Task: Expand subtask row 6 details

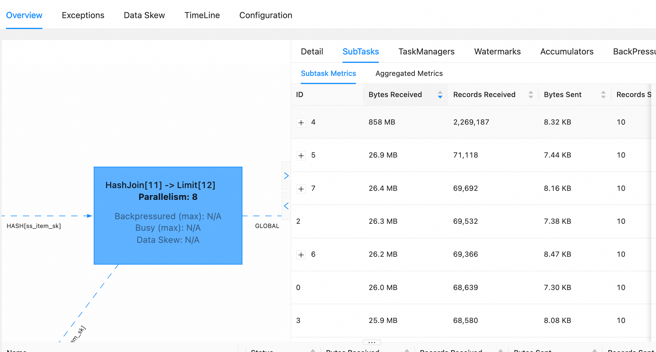Action: (x=301, y=255)
